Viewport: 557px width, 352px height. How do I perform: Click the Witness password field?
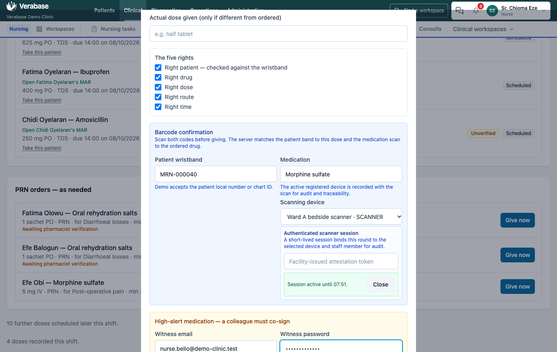pos(341,346)
